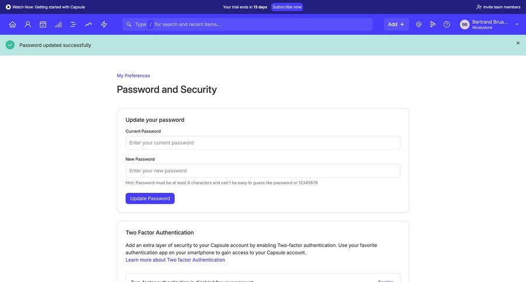526x282 pixels.
Task: Open the Workflow Automations lightning icon
Action: pyautogui.click(x=104, y=24)
